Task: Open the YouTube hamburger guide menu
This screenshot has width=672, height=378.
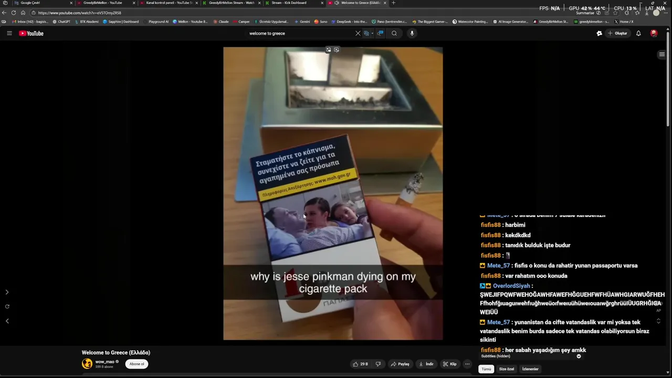Action: [x=9, y=33]
